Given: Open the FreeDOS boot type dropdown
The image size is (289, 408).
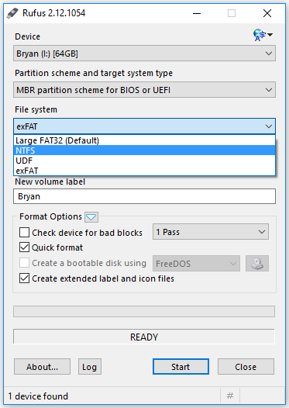Looking at the screenshot, I should [x=196, y=263].
